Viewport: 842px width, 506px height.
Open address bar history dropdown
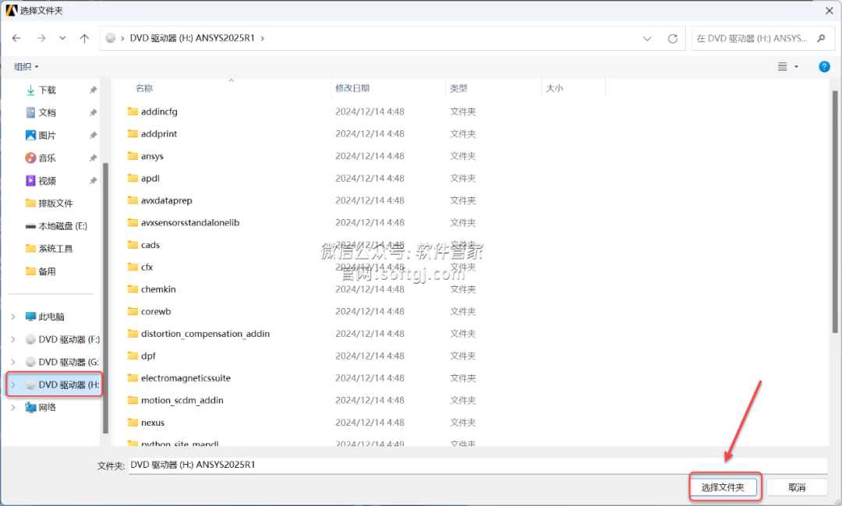647,39
